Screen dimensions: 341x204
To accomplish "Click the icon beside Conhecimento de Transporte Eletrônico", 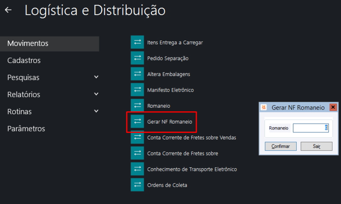I will coord(137,169).
